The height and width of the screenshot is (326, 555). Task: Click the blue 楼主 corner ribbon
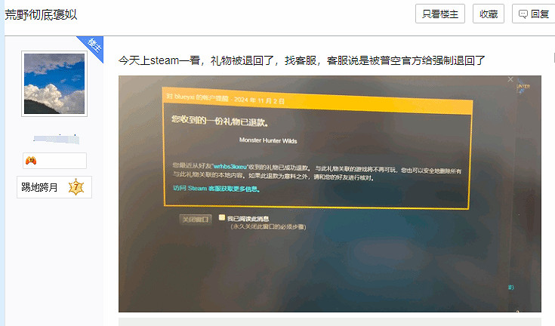(x=94, y=44)
